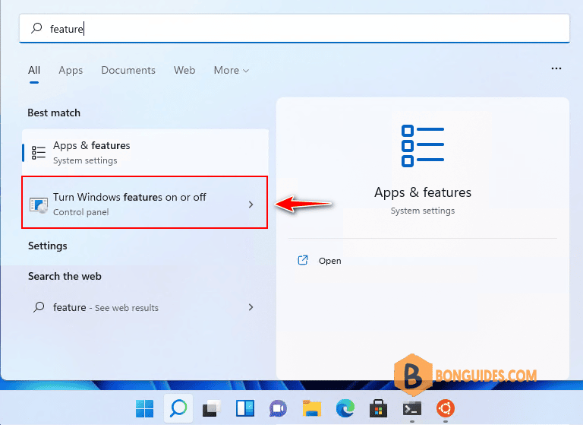Open File Explorer from the taskbar
Screen dimensions: 583x425
[x=311, y=408]
